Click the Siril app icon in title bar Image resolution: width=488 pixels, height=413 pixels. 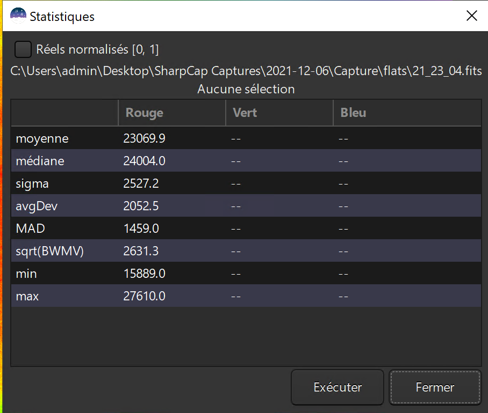(x=18, y=16)
